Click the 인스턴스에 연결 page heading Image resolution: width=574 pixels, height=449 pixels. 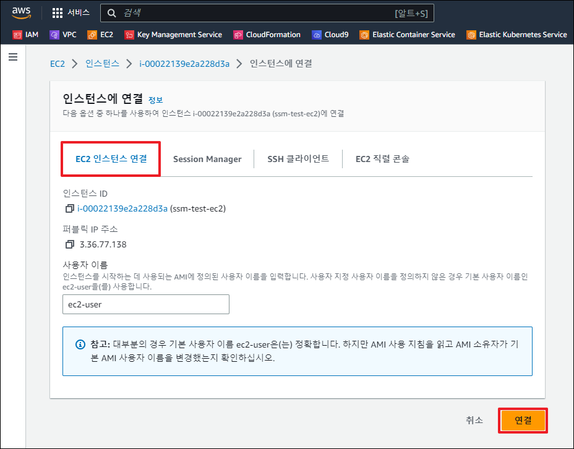[103, 99]
